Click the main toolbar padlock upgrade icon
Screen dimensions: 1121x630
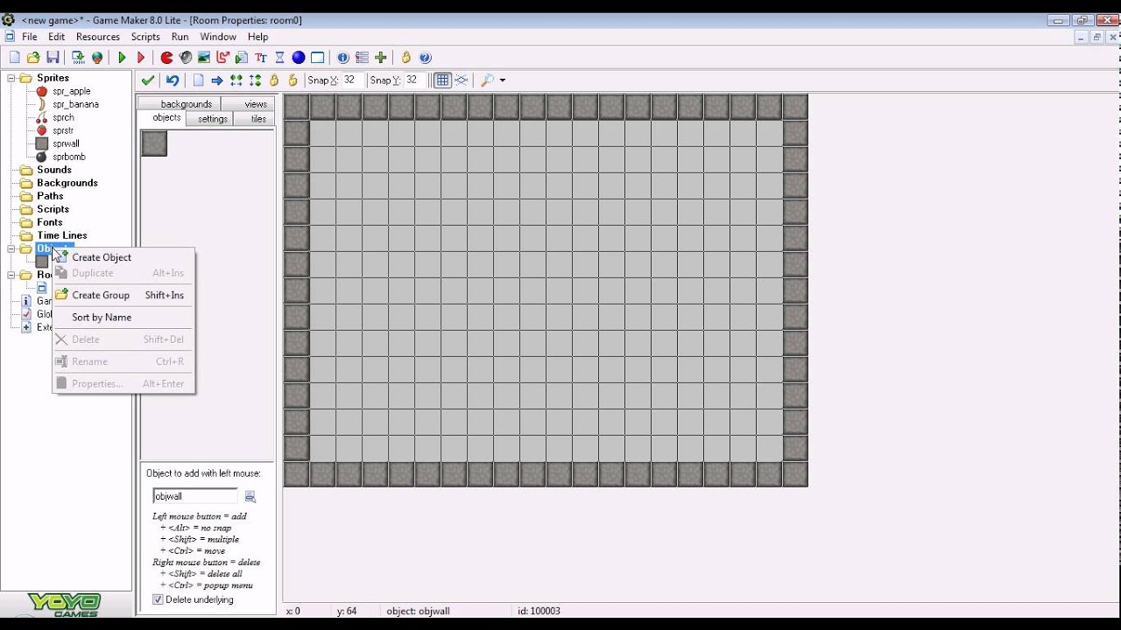click(x=406, y=58)
